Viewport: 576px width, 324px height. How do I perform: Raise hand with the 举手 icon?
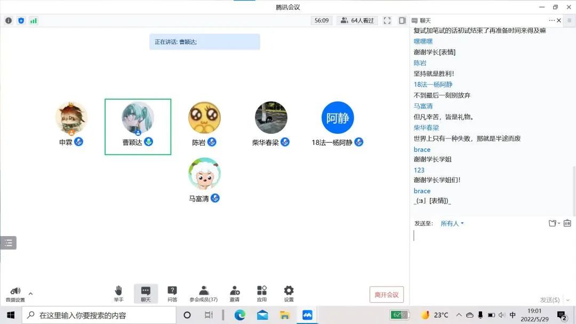tap(118, 293)
